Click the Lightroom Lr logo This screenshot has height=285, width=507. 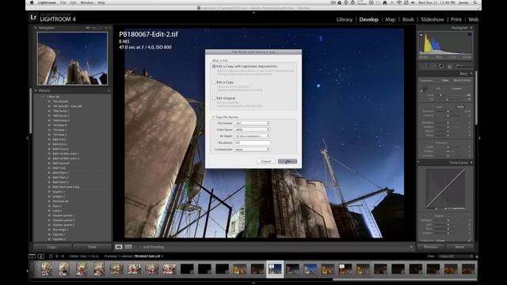tap(33, 17)
